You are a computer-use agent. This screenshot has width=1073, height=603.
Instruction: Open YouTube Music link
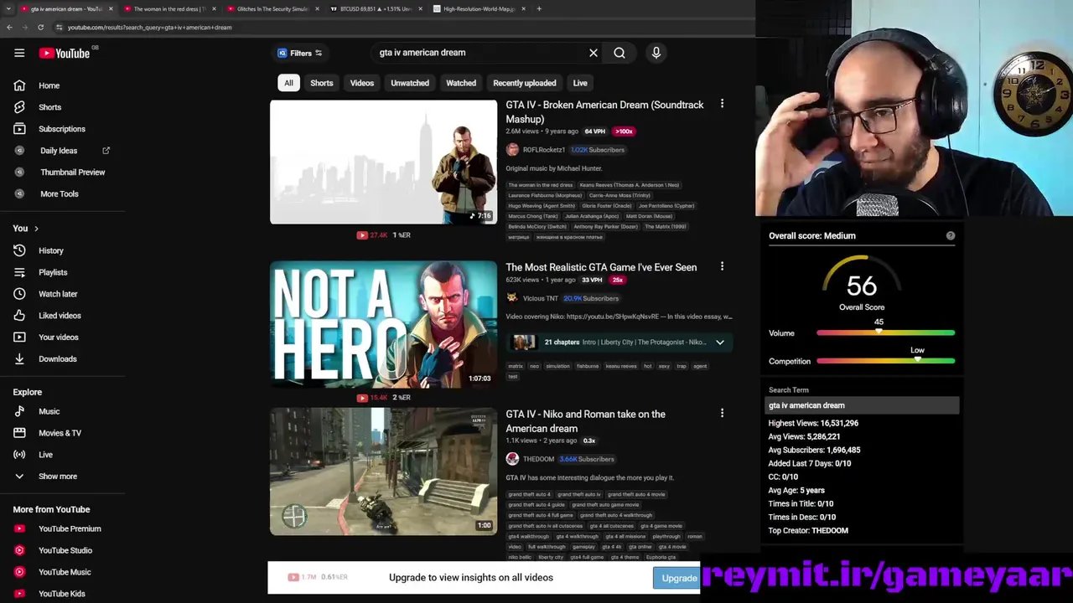63,572
